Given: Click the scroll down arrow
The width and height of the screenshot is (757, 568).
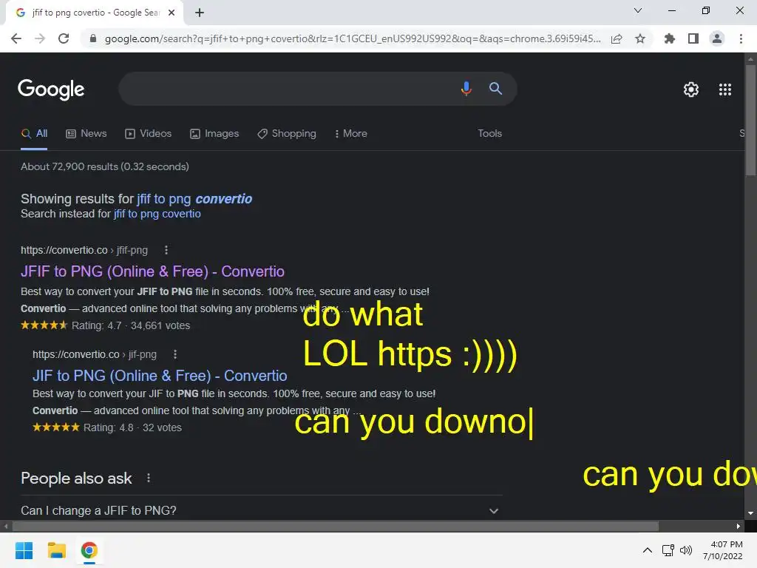Looking at the screenshot, I should (x=750, y=513).
